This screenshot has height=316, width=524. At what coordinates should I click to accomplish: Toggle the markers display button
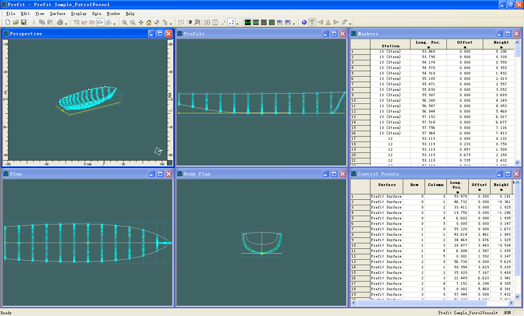[232, 22]
